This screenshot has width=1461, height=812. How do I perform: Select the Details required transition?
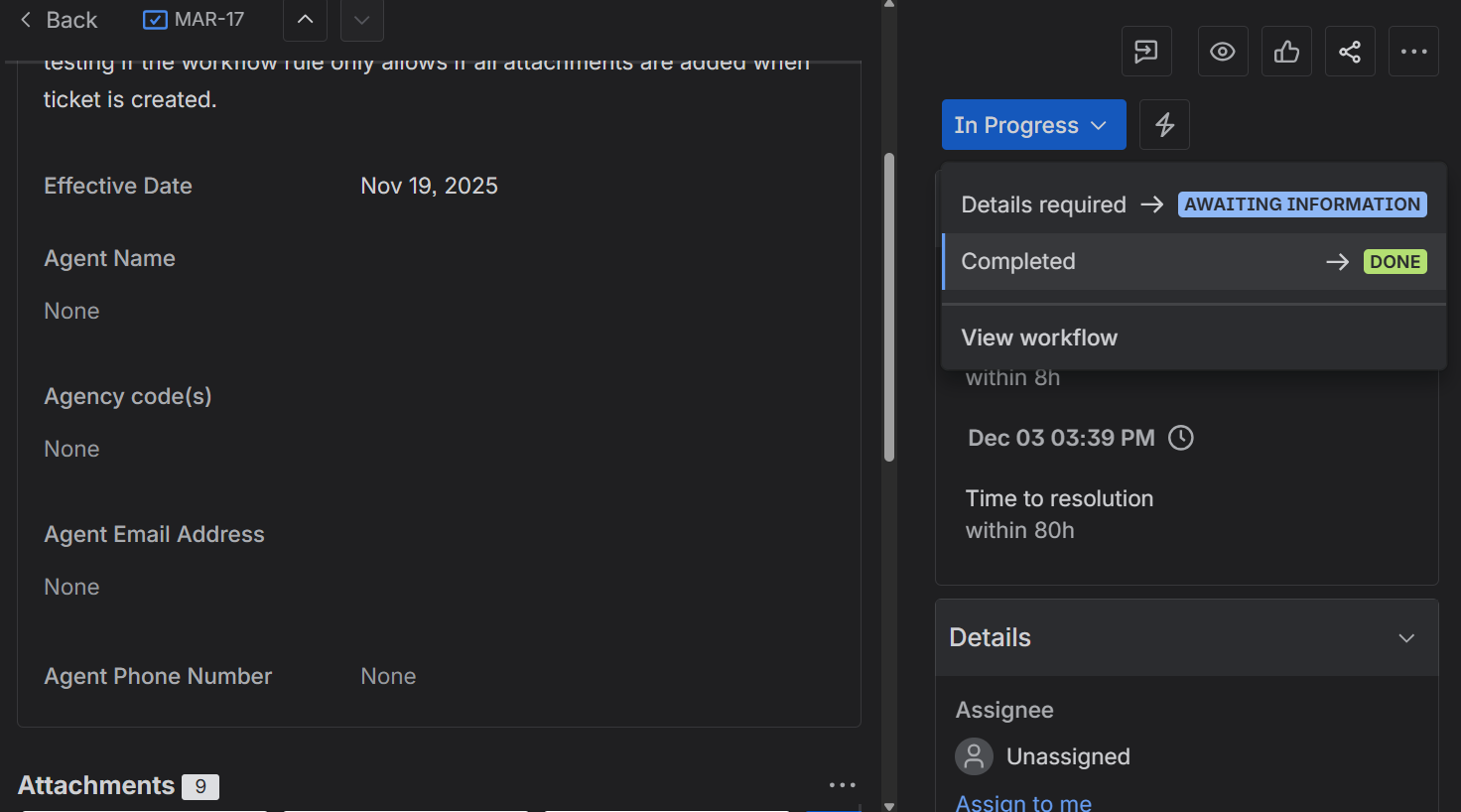click(1194, 204)
